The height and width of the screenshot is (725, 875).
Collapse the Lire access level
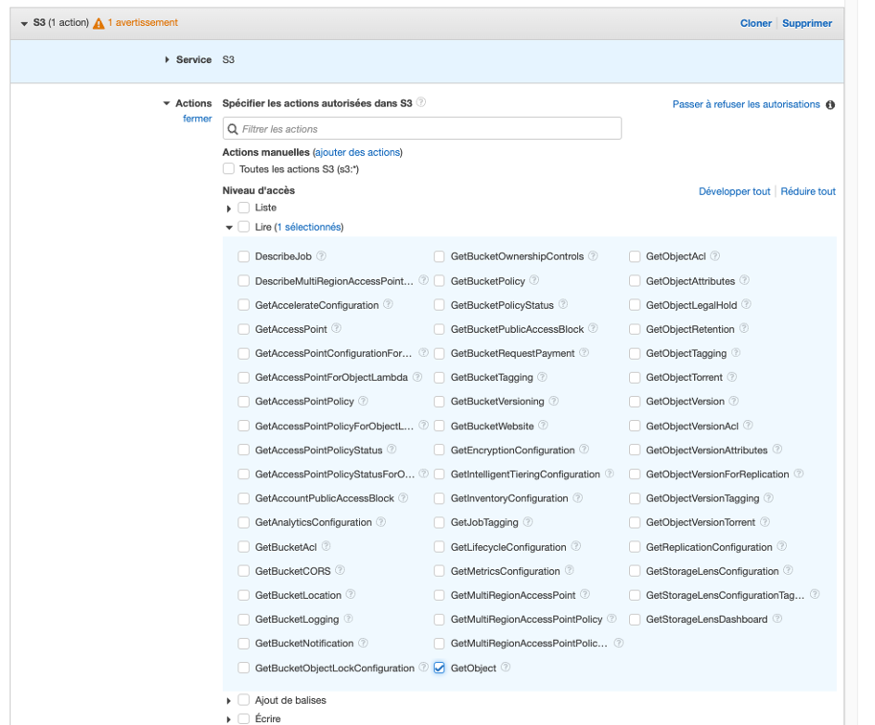(229, 228)
